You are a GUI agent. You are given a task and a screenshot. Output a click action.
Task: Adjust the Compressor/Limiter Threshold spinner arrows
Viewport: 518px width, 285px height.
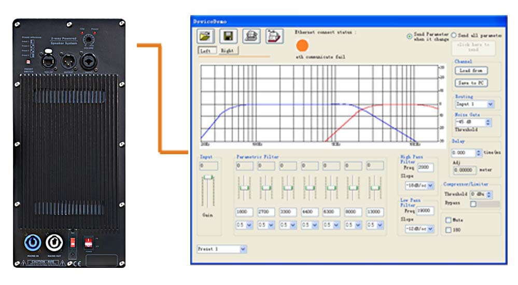tap(489, 194)
